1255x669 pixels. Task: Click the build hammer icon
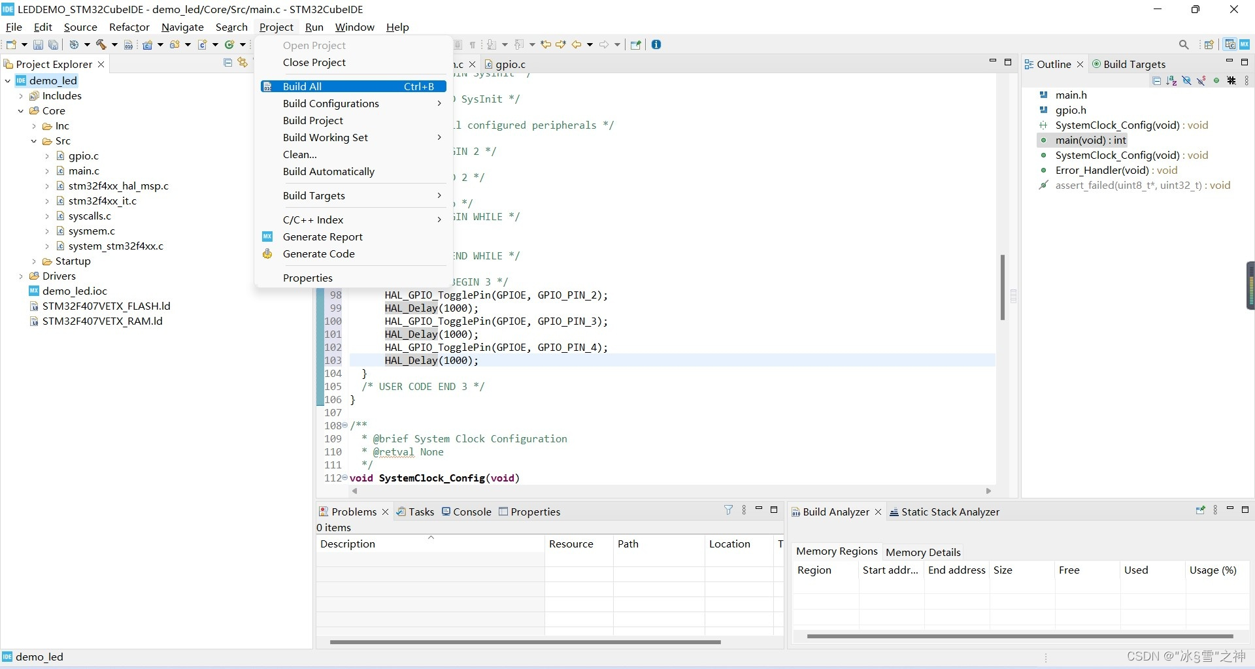tap(101, 44)
